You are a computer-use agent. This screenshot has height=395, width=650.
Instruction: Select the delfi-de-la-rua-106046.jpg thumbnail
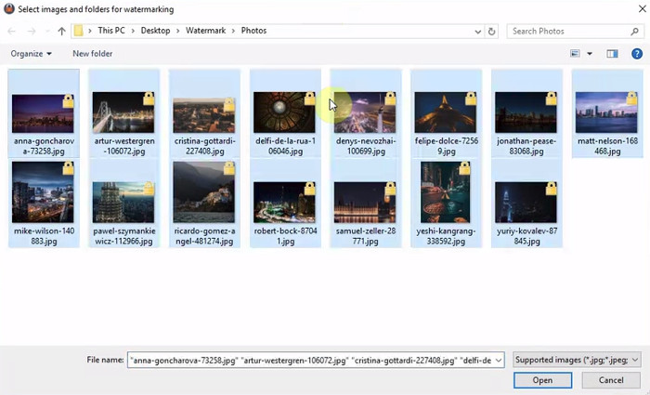tap(286, 114)
